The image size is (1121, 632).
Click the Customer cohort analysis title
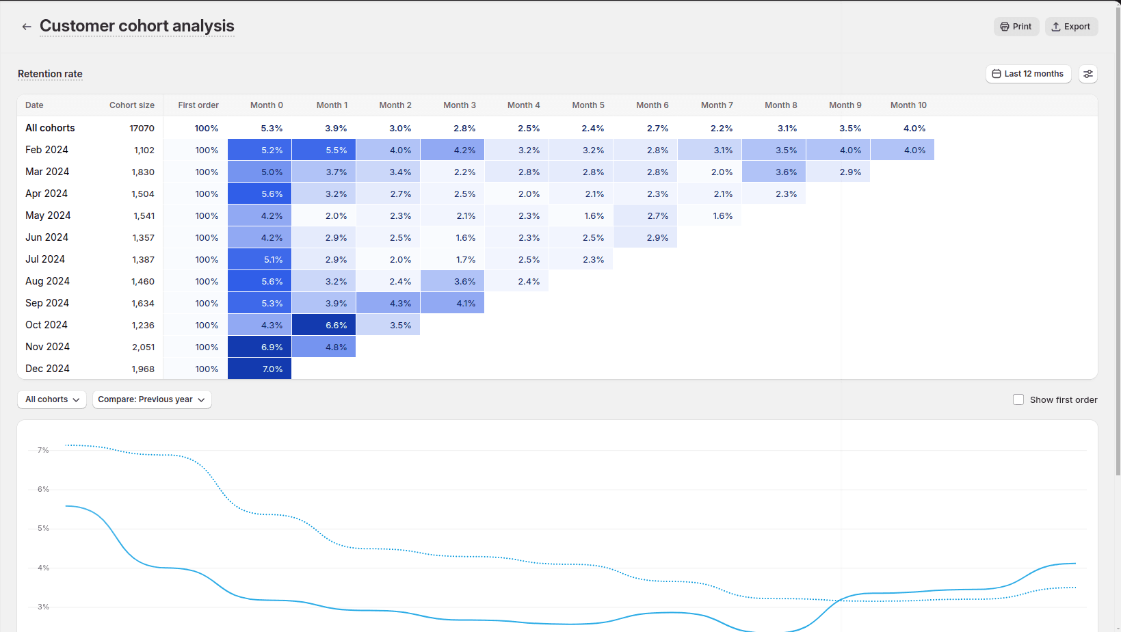(x=137, y=26)
